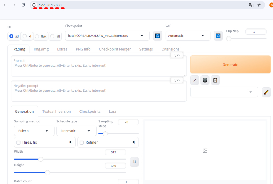Enable the Hires. fix checkbox

click(18, 142)
